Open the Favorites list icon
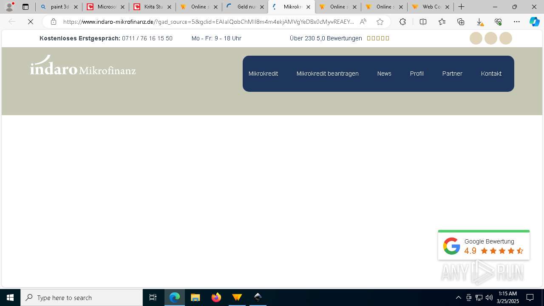544x306 pixels. [442, 22]
